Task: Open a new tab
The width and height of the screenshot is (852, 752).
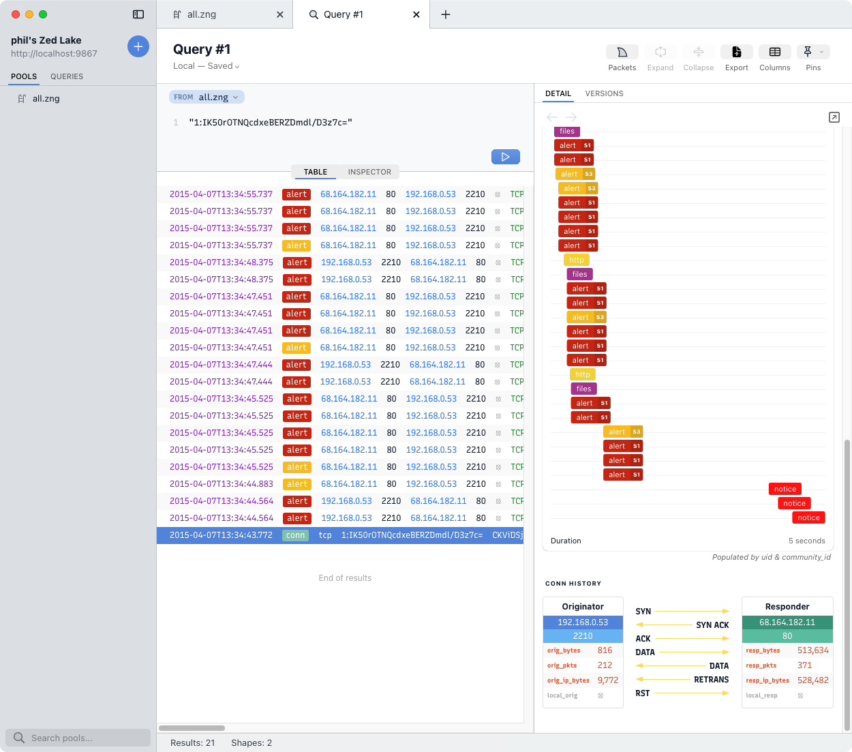Action: pos(446,14)
